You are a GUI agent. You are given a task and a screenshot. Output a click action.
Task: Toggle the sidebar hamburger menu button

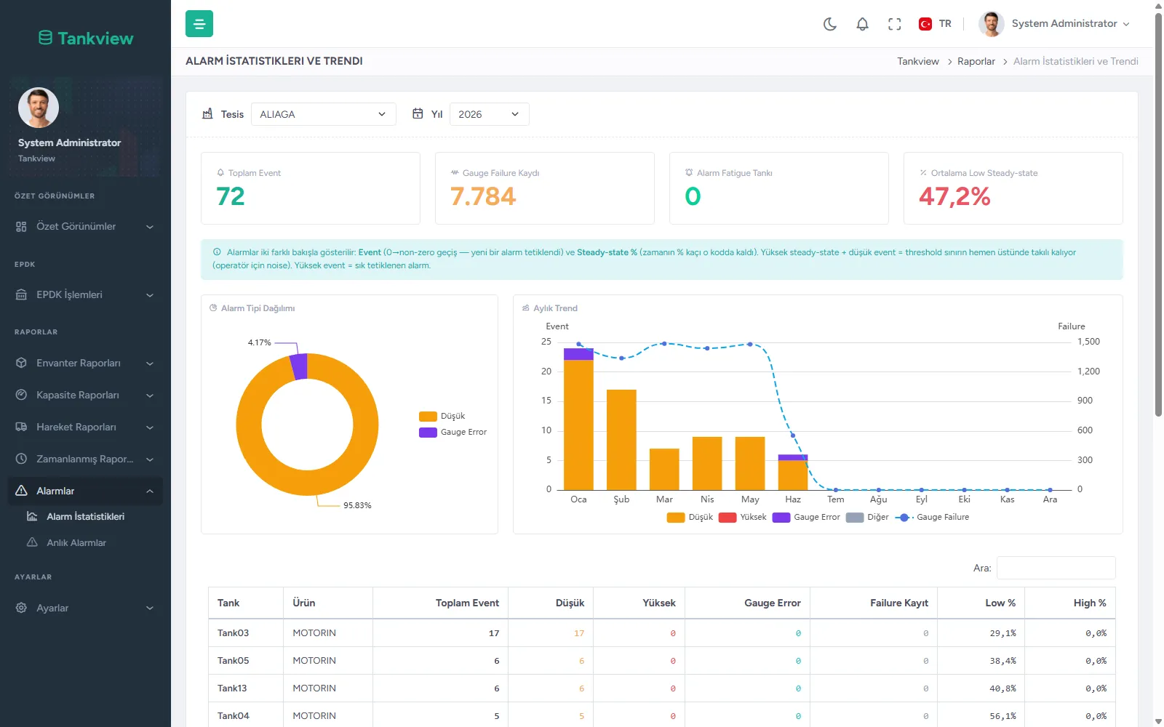coord(199,24)
